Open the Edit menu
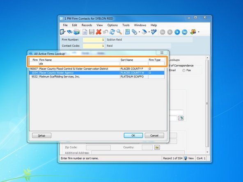Screen dimensions: 243x182 pos(74,25)
